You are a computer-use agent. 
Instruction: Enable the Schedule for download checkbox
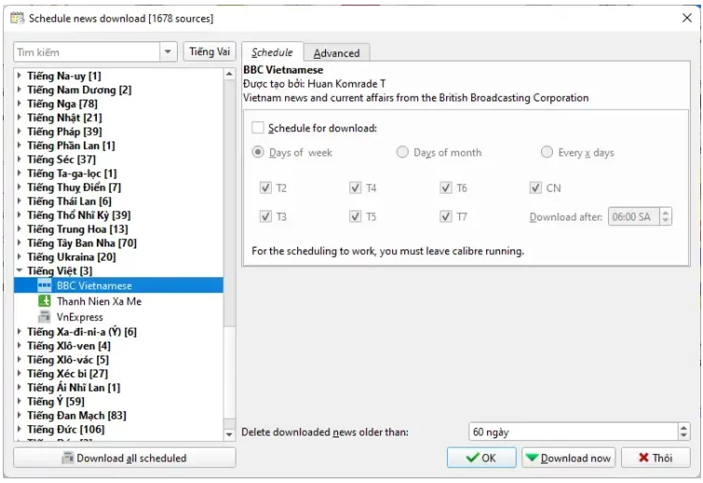coord(258,128)
